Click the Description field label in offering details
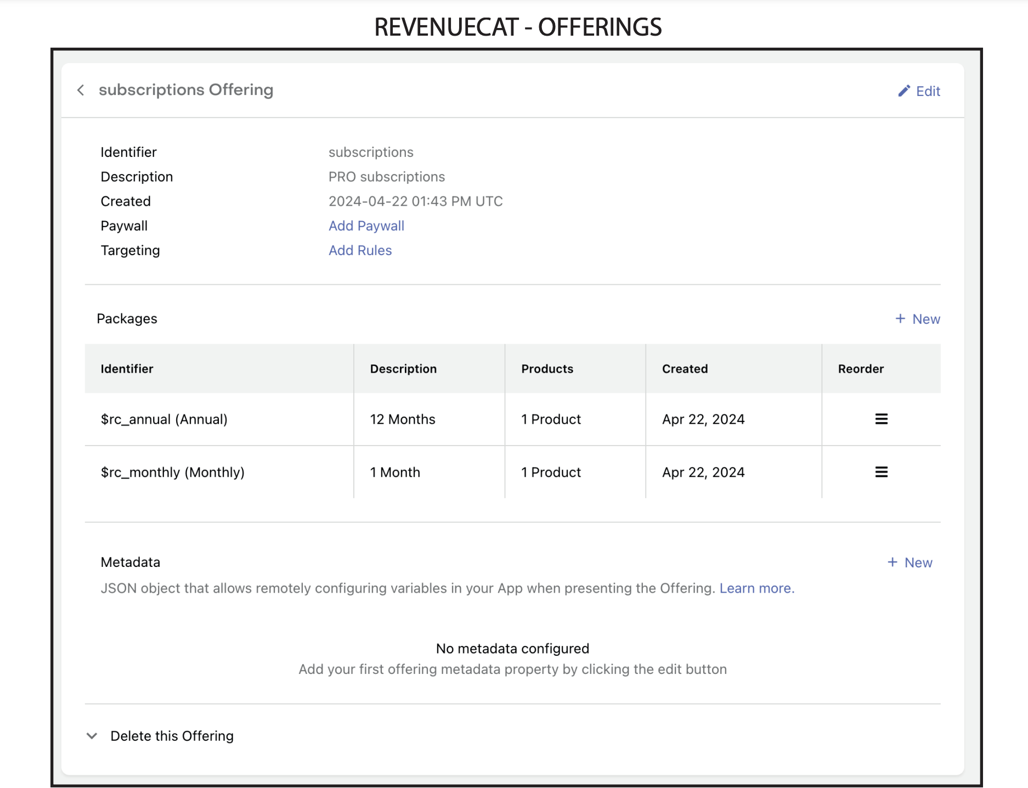Viewport: 1028px width, 788px height. click(x=137, y=177)
